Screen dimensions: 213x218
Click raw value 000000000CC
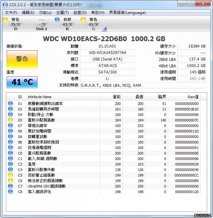click(187, 175)
